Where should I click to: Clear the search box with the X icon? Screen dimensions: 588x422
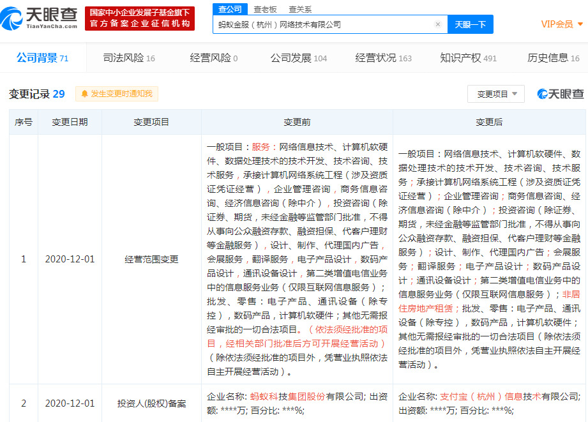pos(437,24)
